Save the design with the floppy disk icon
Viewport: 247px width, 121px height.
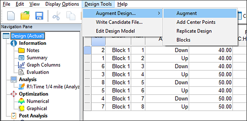tap(39, 16)
